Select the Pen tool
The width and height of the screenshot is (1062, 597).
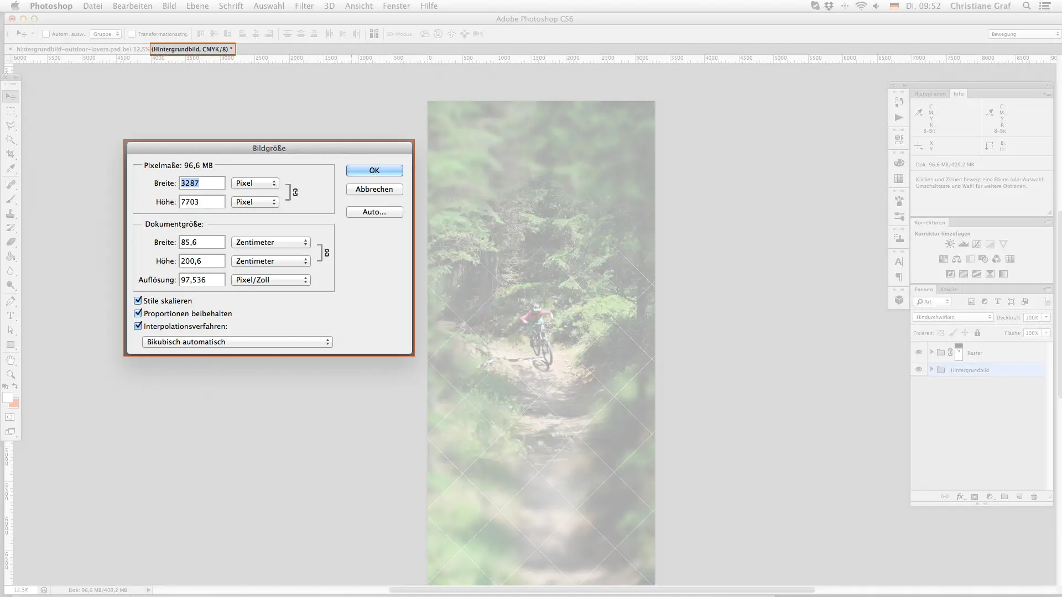(x=11, y=301)
